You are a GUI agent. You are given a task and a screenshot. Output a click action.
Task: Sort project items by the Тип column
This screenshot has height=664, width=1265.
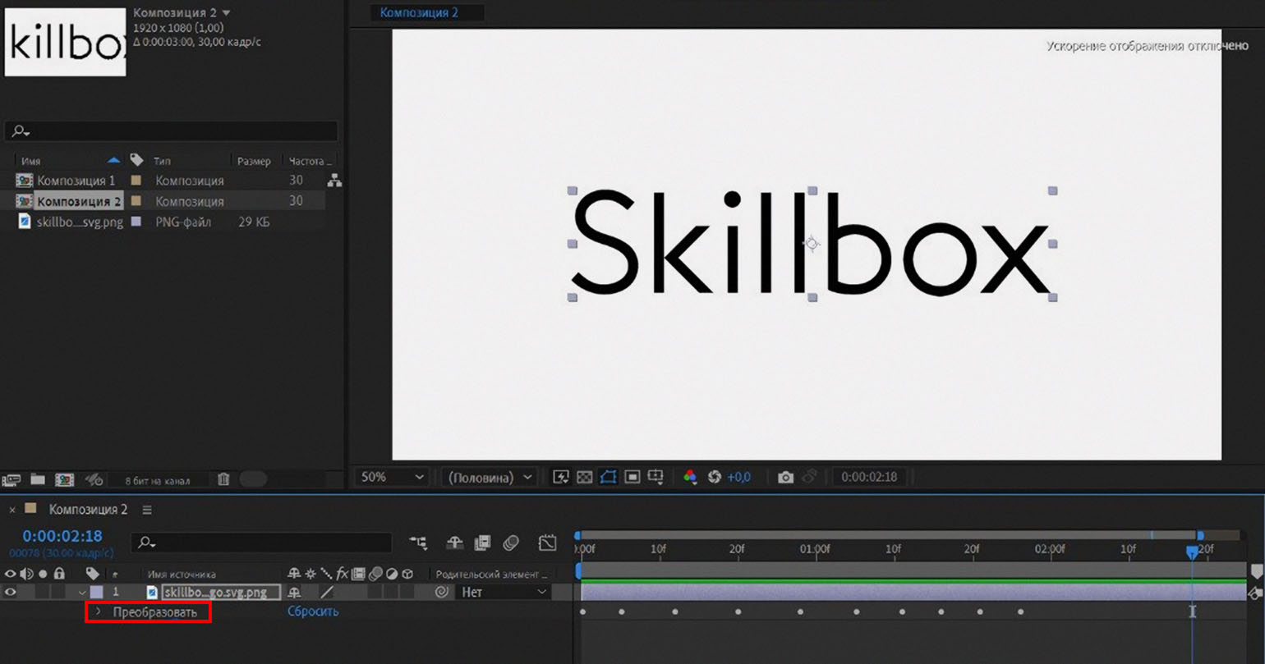click(x=163, y=161)
